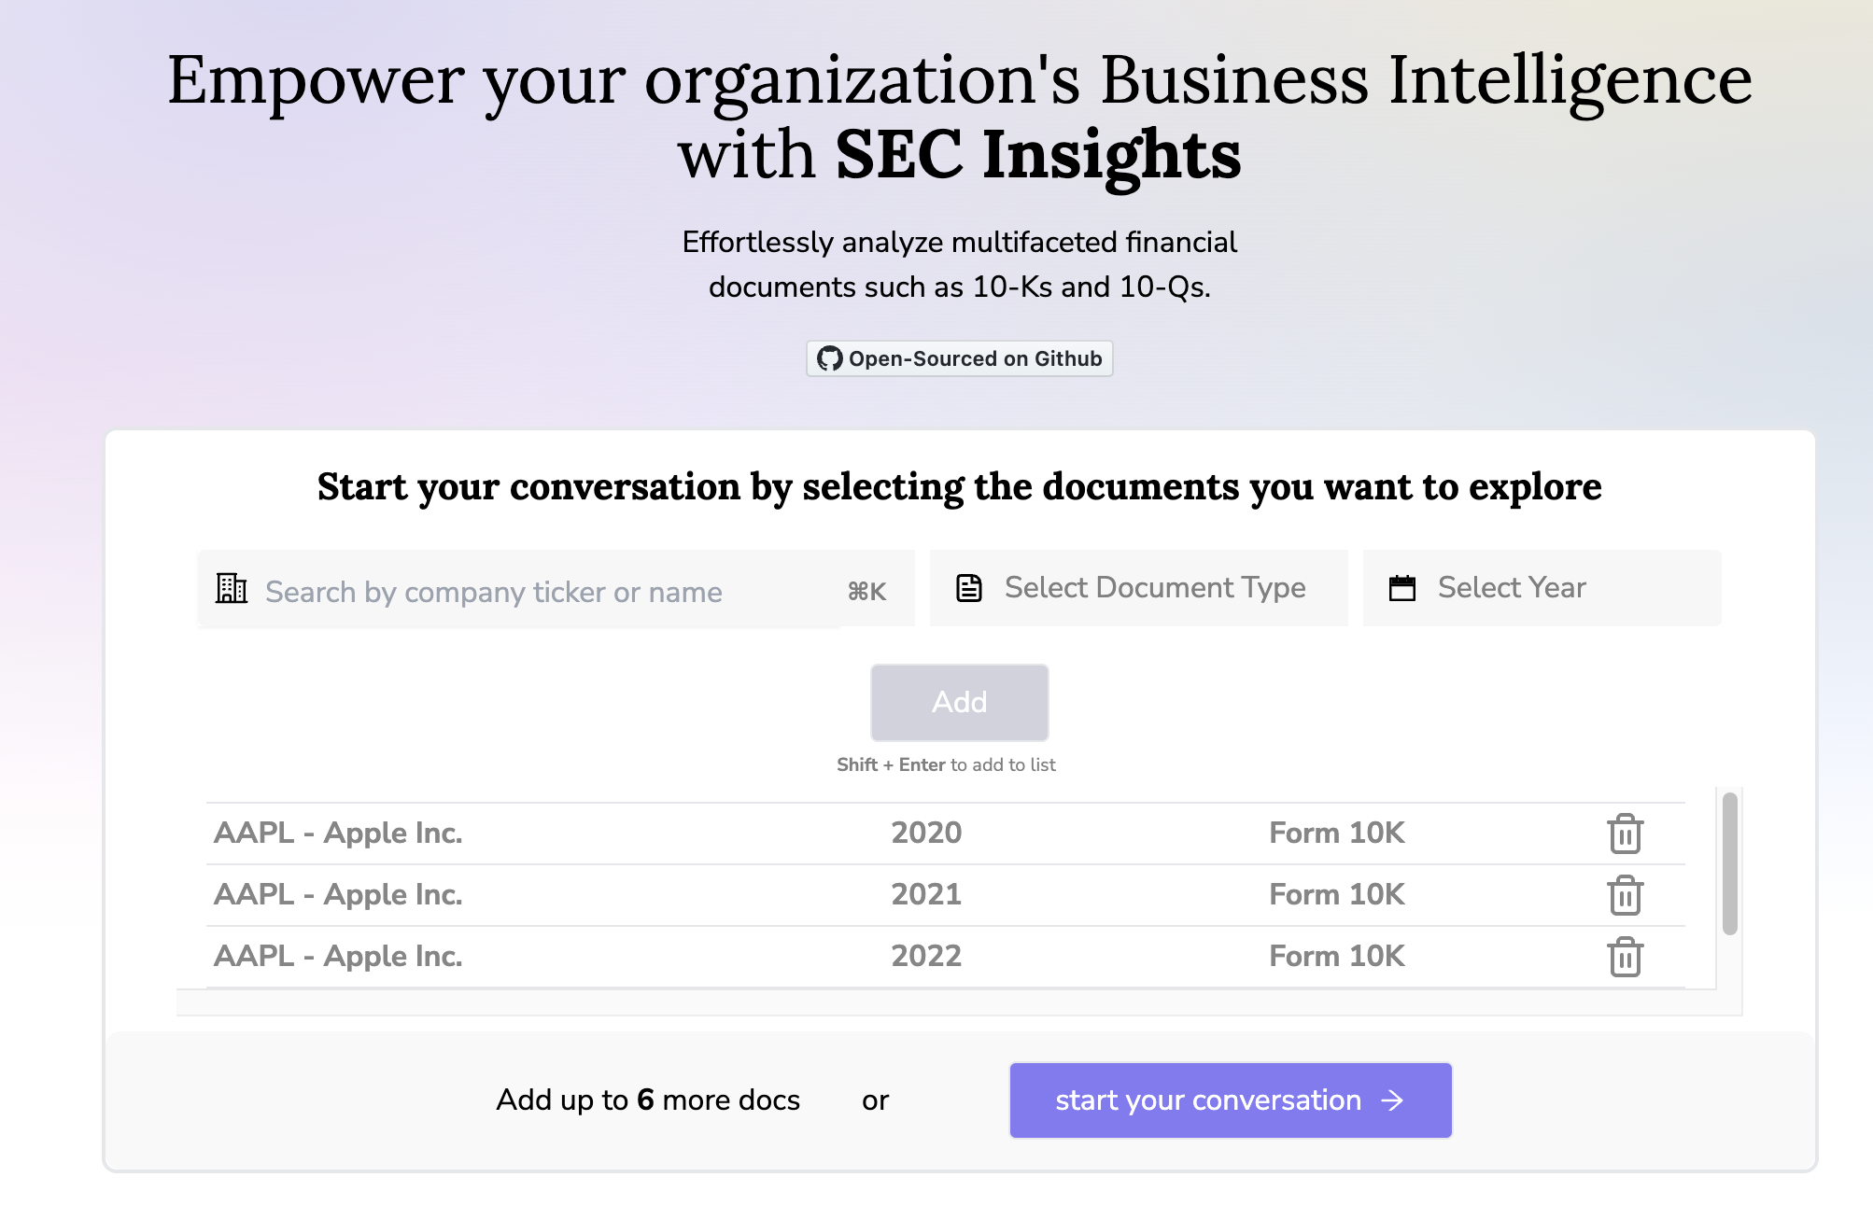Select the AAPL 2020 document row

[747, 834]
